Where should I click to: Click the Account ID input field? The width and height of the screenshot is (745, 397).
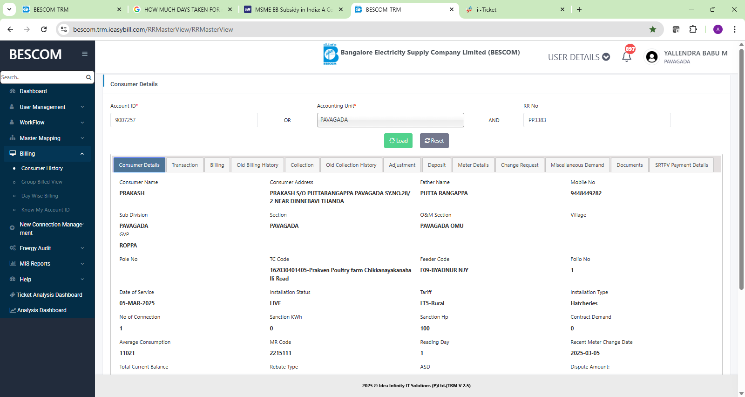coord(184,120)
